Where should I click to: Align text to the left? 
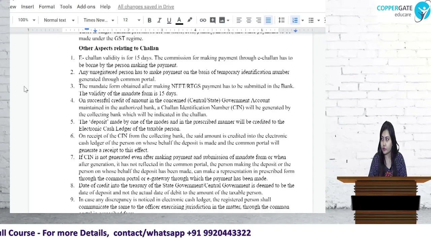(x=239, y=20)
